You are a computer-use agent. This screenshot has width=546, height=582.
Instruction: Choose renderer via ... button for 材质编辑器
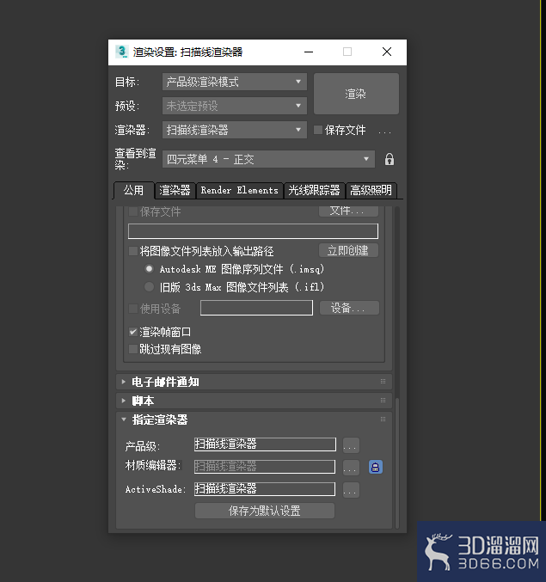pyautogui.click(x=351, y=468)
